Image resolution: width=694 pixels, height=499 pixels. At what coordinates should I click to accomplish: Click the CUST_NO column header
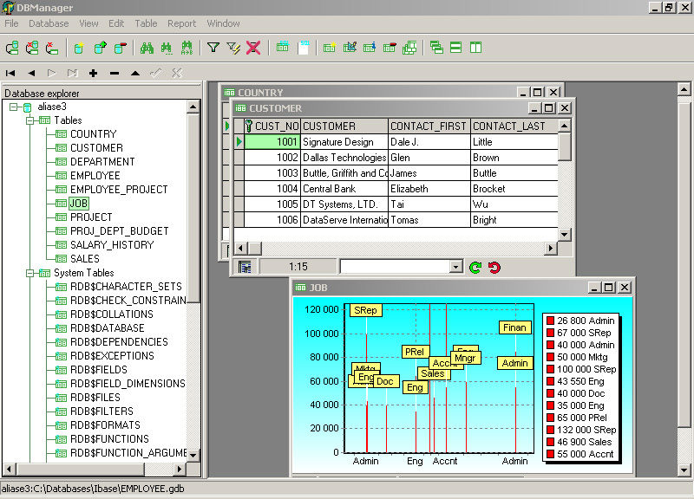click(x=272, y=126)
